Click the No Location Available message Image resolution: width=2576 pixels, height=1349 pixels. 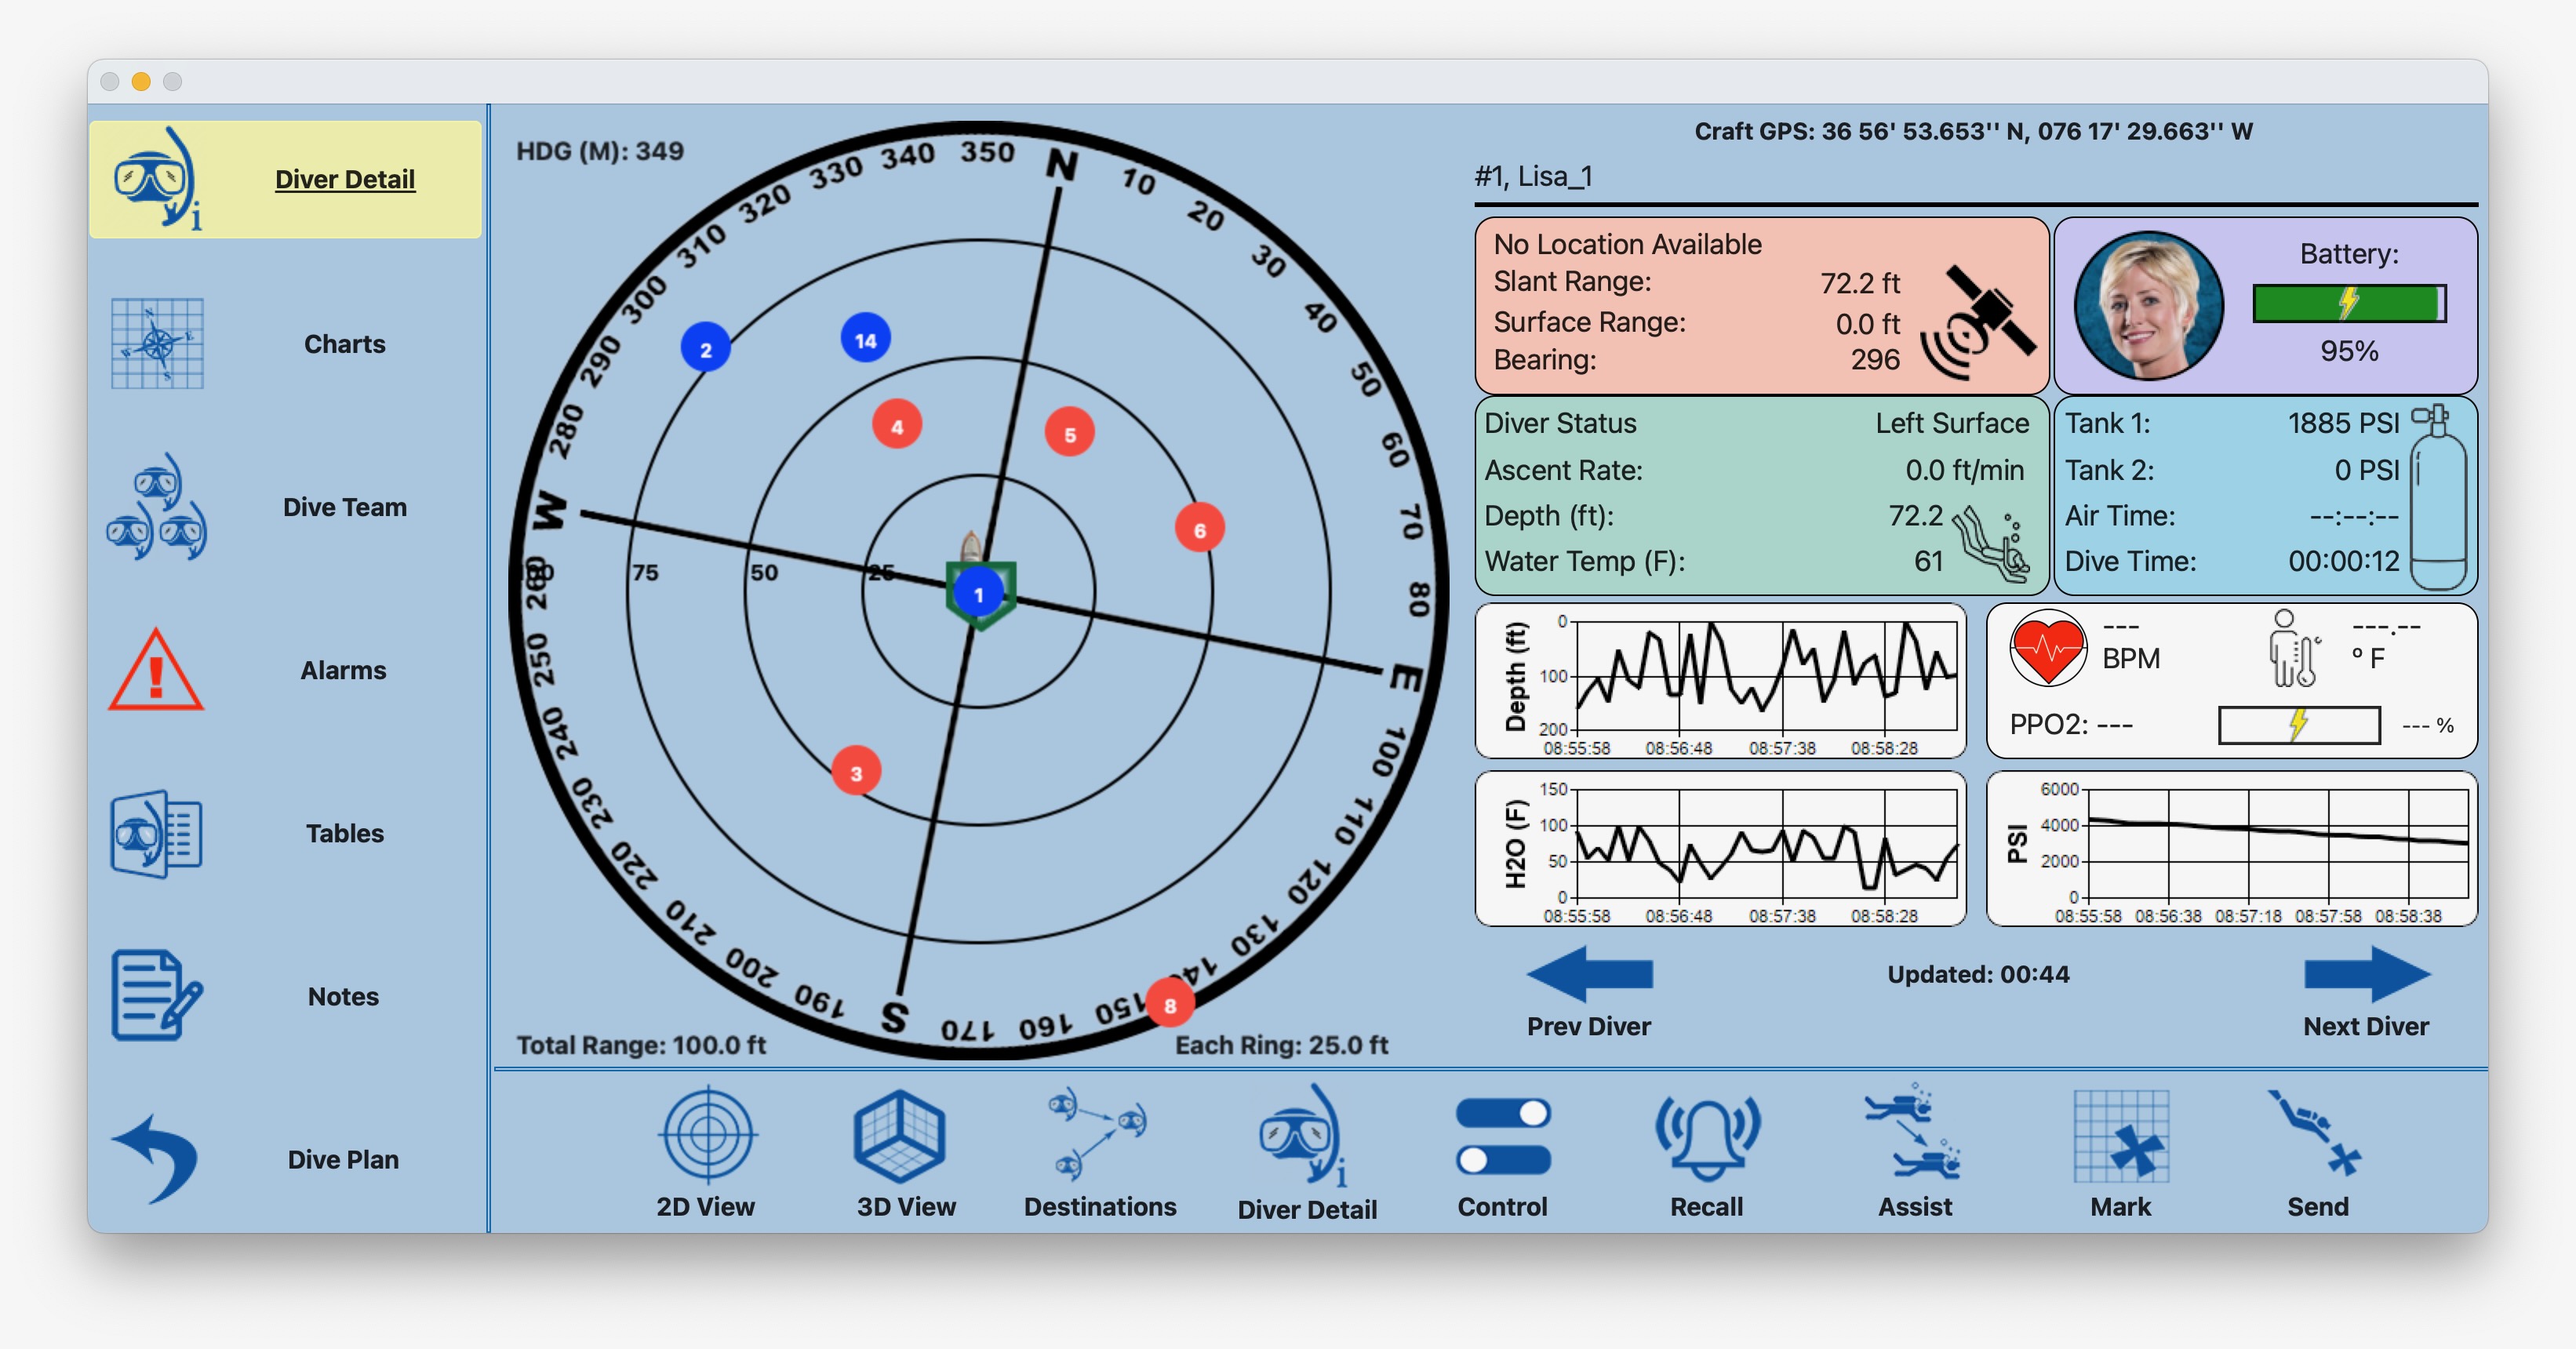(1627, 244)
